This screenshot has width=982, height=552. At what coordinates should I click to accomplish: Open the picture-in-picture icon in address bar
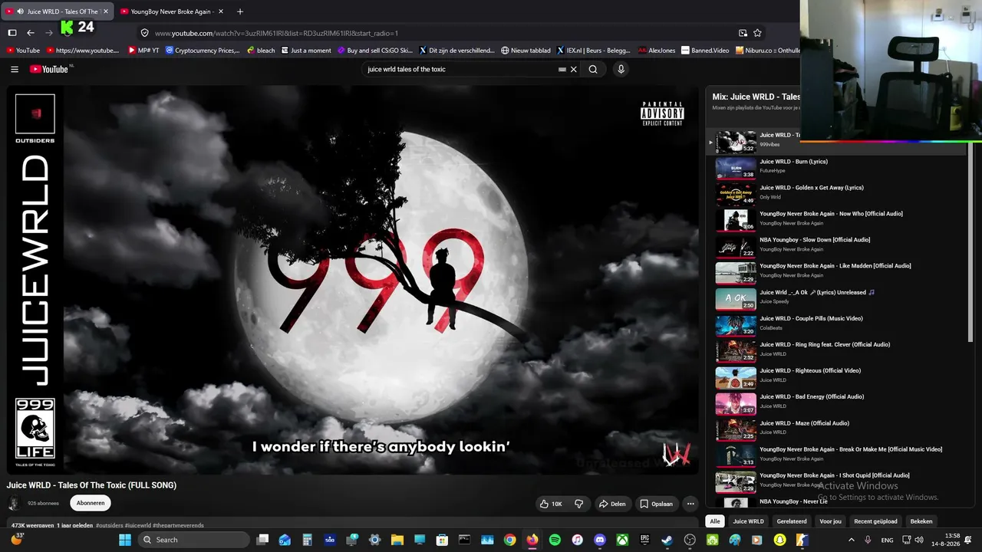pos(743,33)
